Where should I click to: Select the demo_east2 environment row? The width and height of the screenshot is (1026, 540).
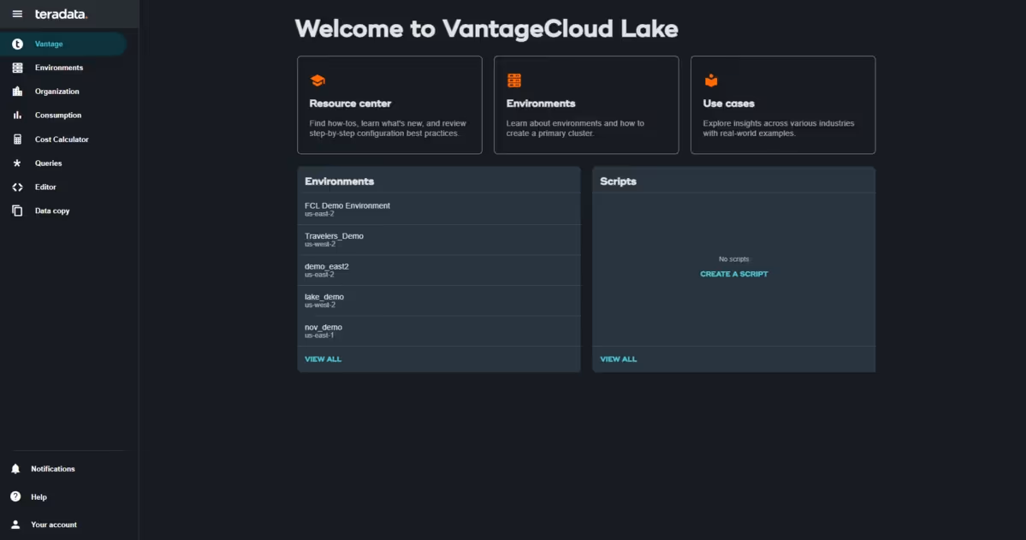[439, 270]
